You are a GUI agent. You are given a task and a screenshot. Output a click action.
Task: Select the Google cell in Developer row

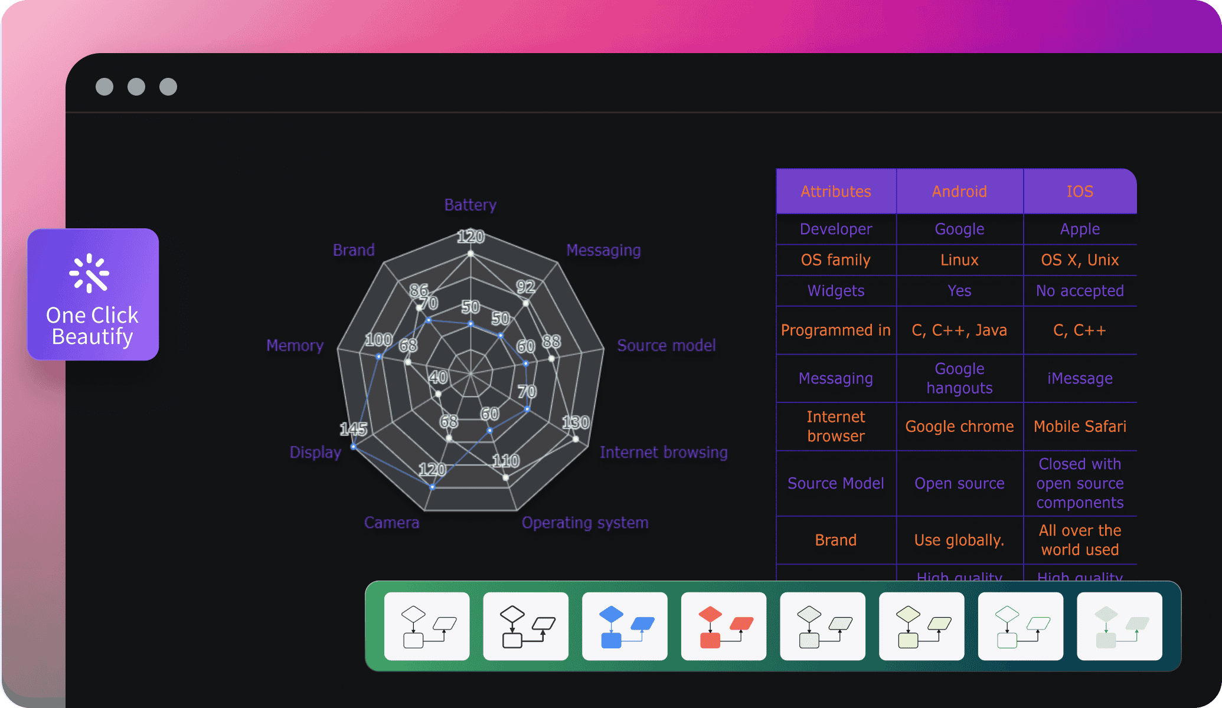(959, 229)
